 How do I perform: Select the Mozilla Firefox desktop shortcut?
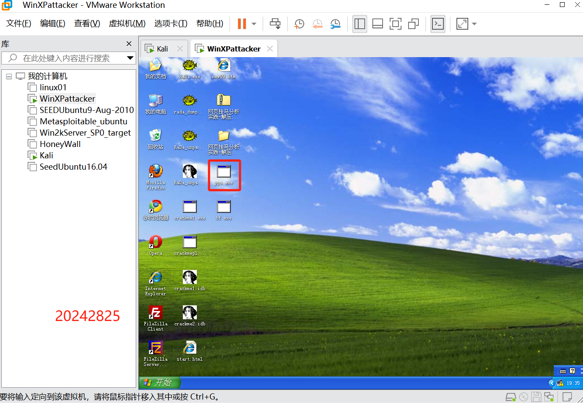point(155,177)
